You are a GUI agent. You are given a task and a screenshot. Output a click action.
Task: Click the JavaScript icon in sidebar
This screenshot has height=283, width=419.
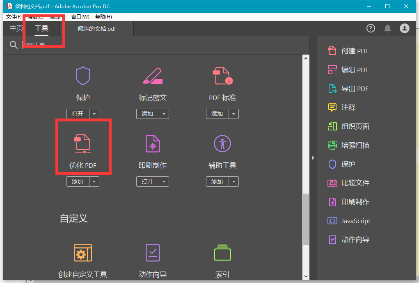pos(332,221)
